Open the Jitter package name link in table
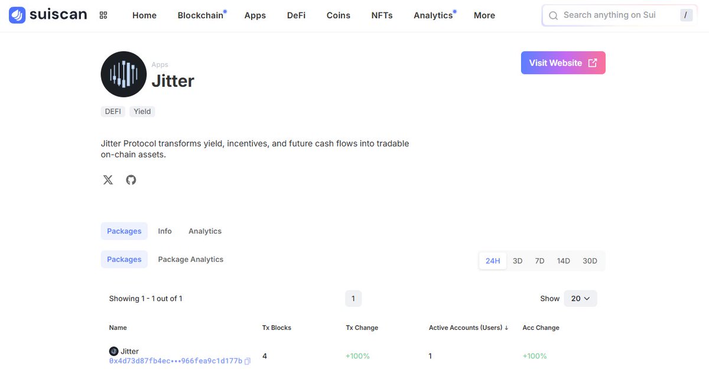Screen dimensions: 709x379 click(x=129, y=351)
